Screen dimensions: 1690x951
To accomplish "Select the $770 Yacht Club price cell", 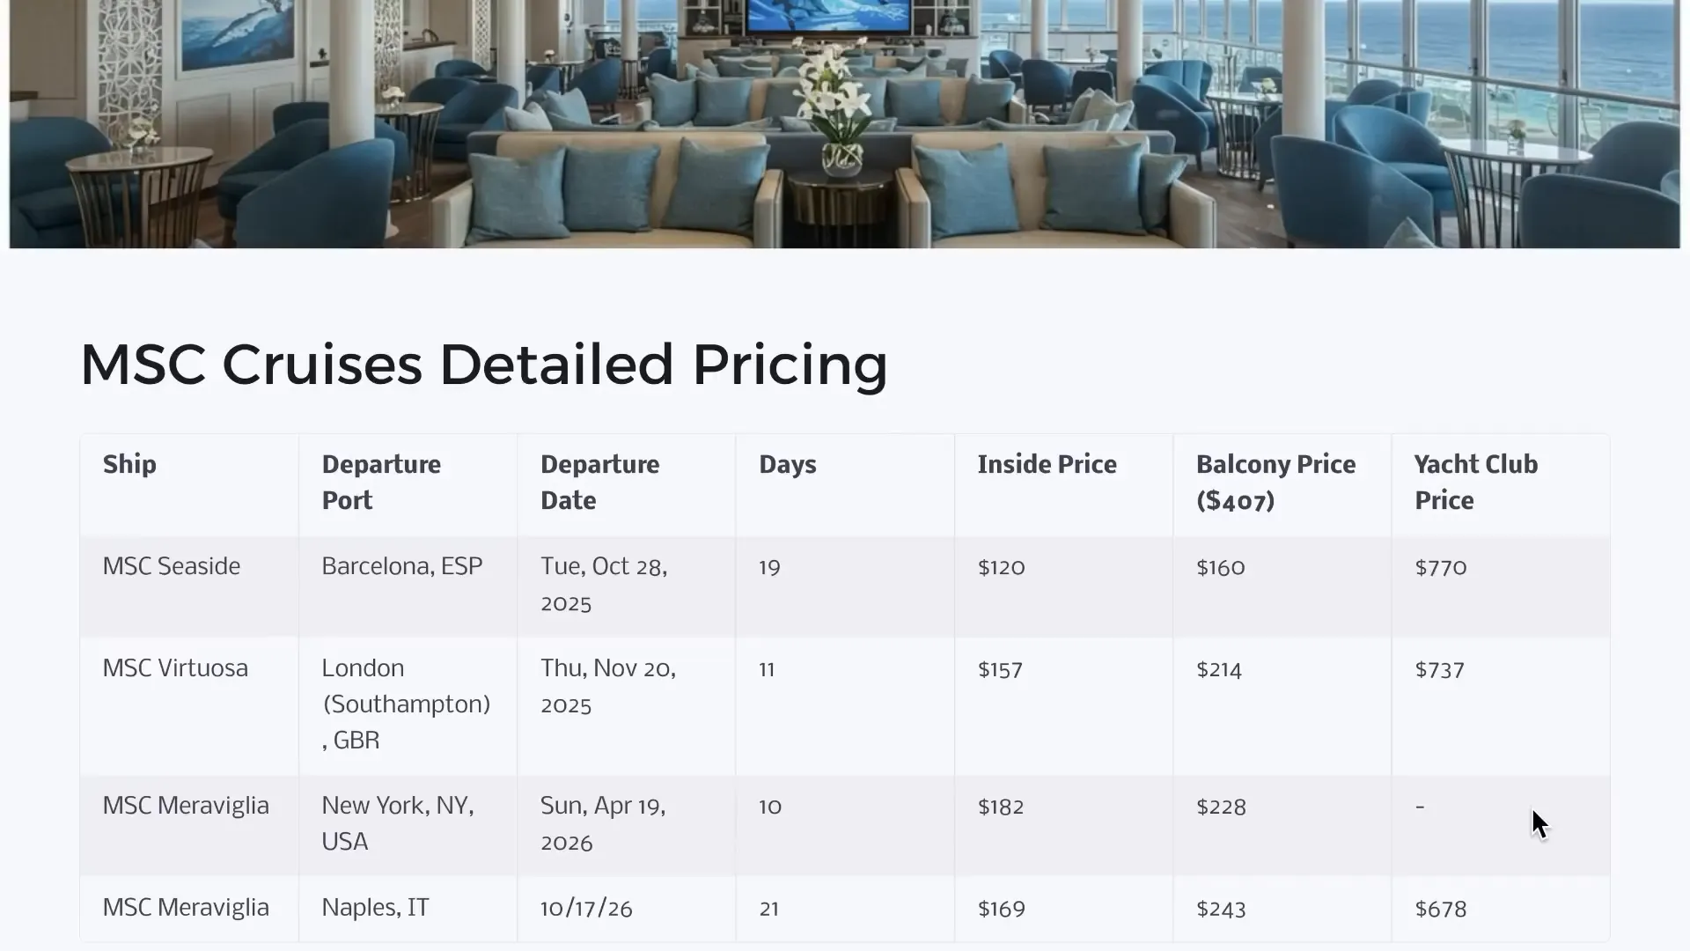I will coord(1440,567).
